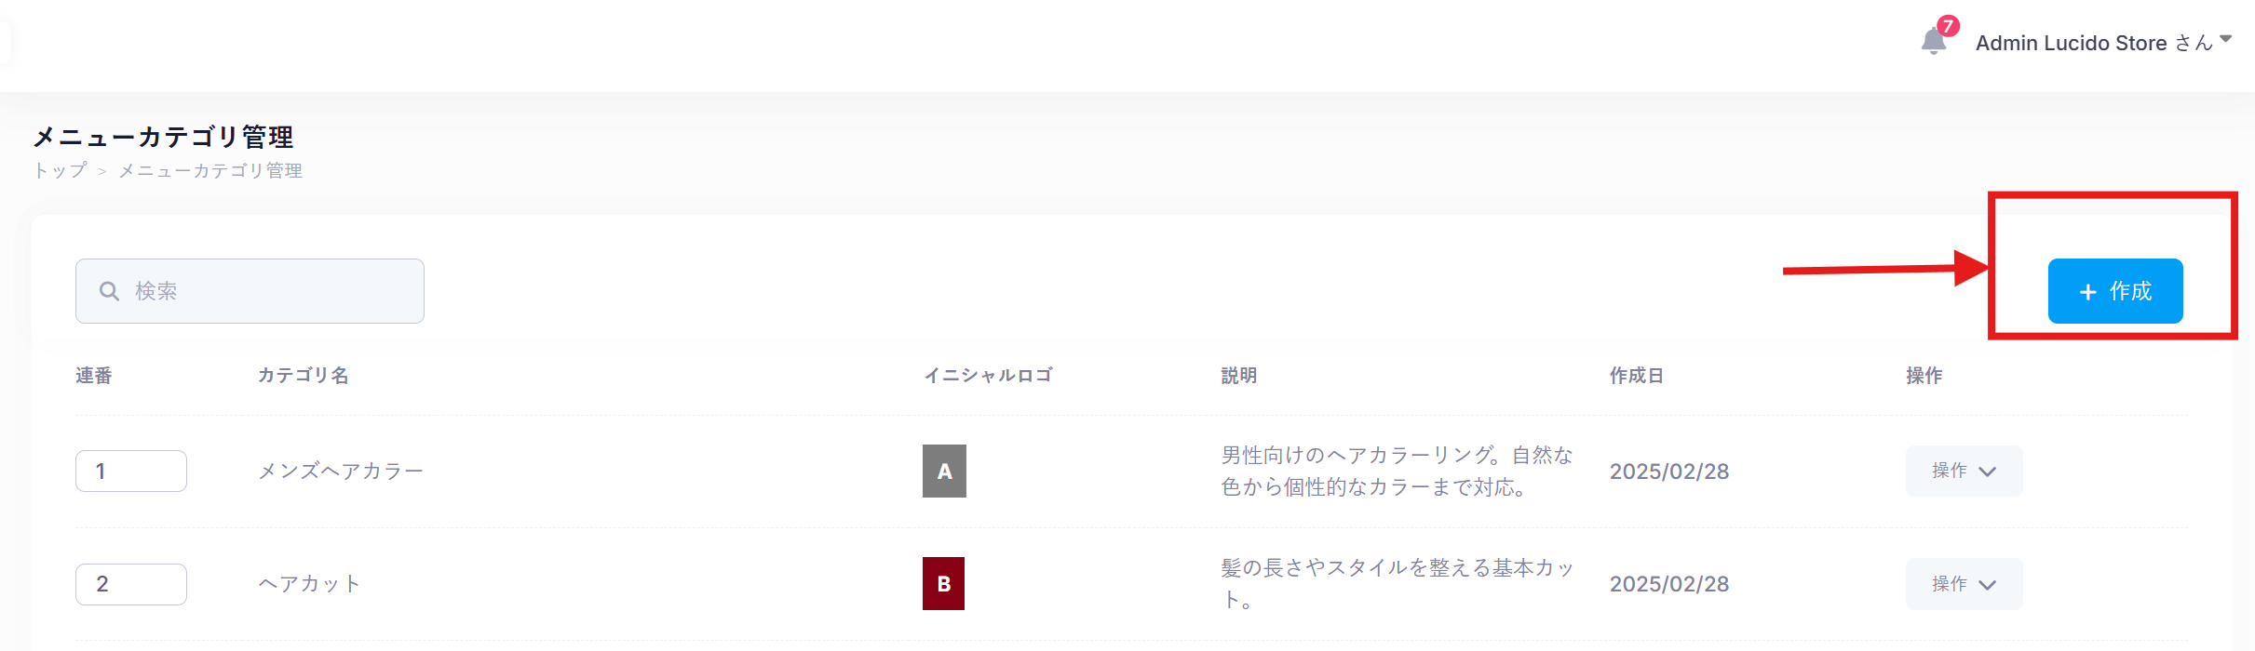This screenshot has width=2255, height=651.
Task: Click the 作成日 column header
Action: point(1636,376)
